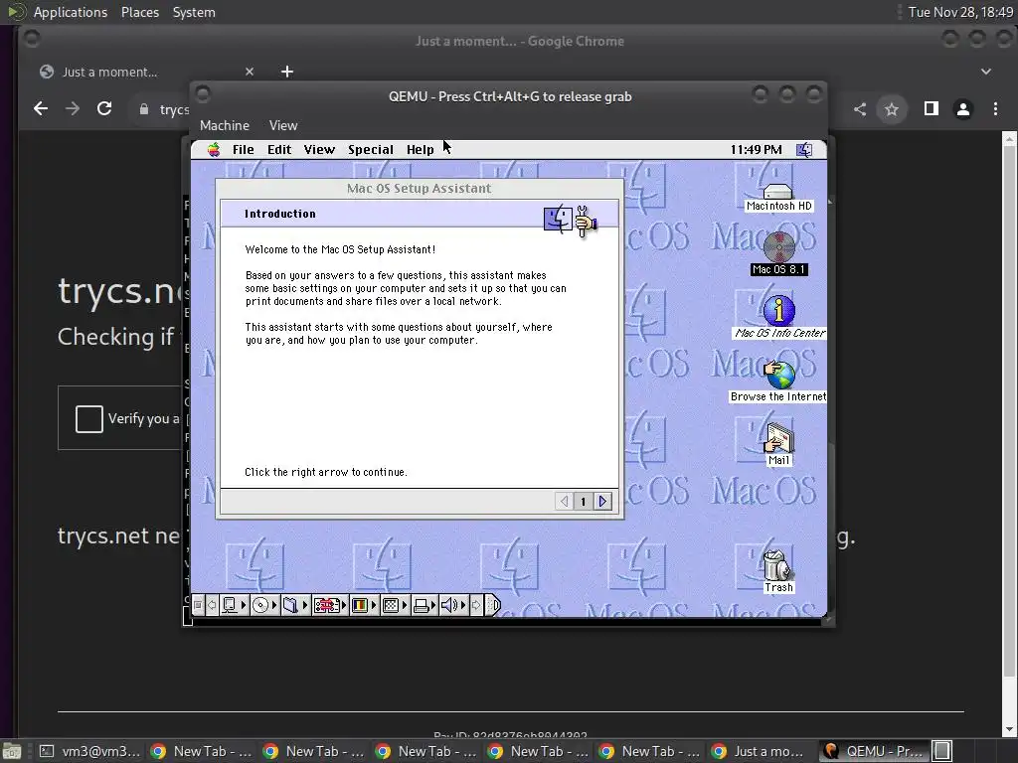
Task: Click the control strip scroll-right arrow
Action: click(476, 605)
